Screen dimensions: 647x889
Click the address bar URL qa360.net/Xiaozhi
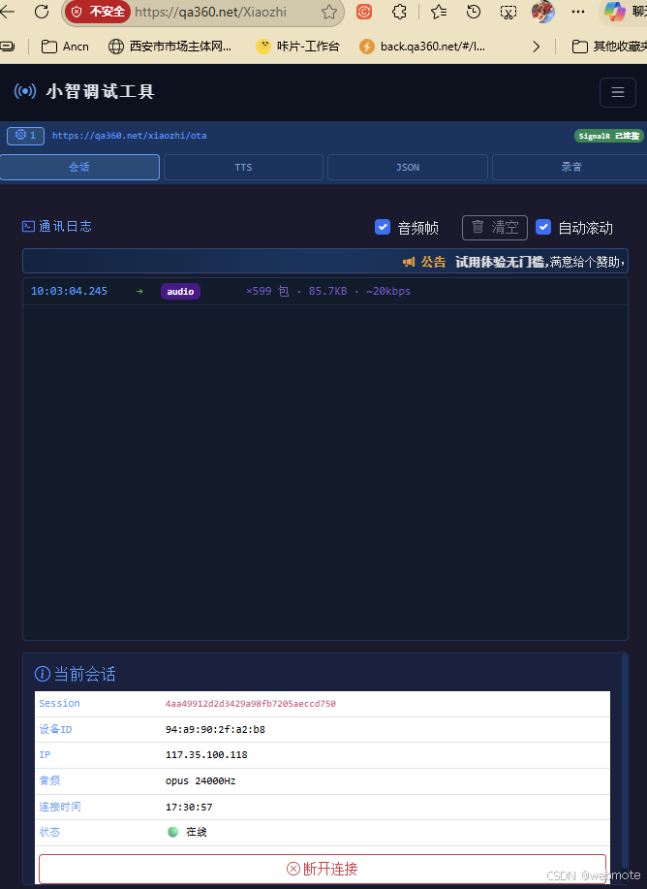click(x=211, y=12)
